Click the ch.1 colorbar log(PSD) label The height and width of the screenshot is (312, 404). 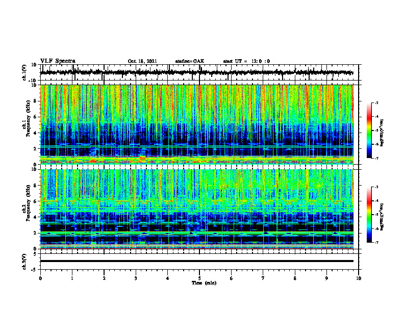pyautogui.click(x=382, y=133)
